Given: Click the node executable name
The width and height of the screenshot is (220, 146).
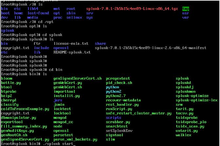Looking at the screenshot, I should click(58, 126).
